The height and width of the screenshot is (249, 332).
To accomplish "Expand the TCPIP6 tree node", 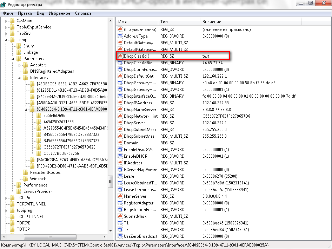I will [6, 198].
